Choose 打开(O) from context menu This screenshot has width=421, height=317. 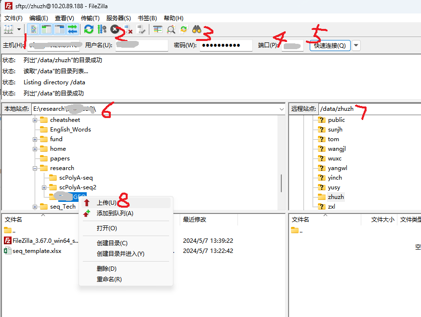point(126,228)
